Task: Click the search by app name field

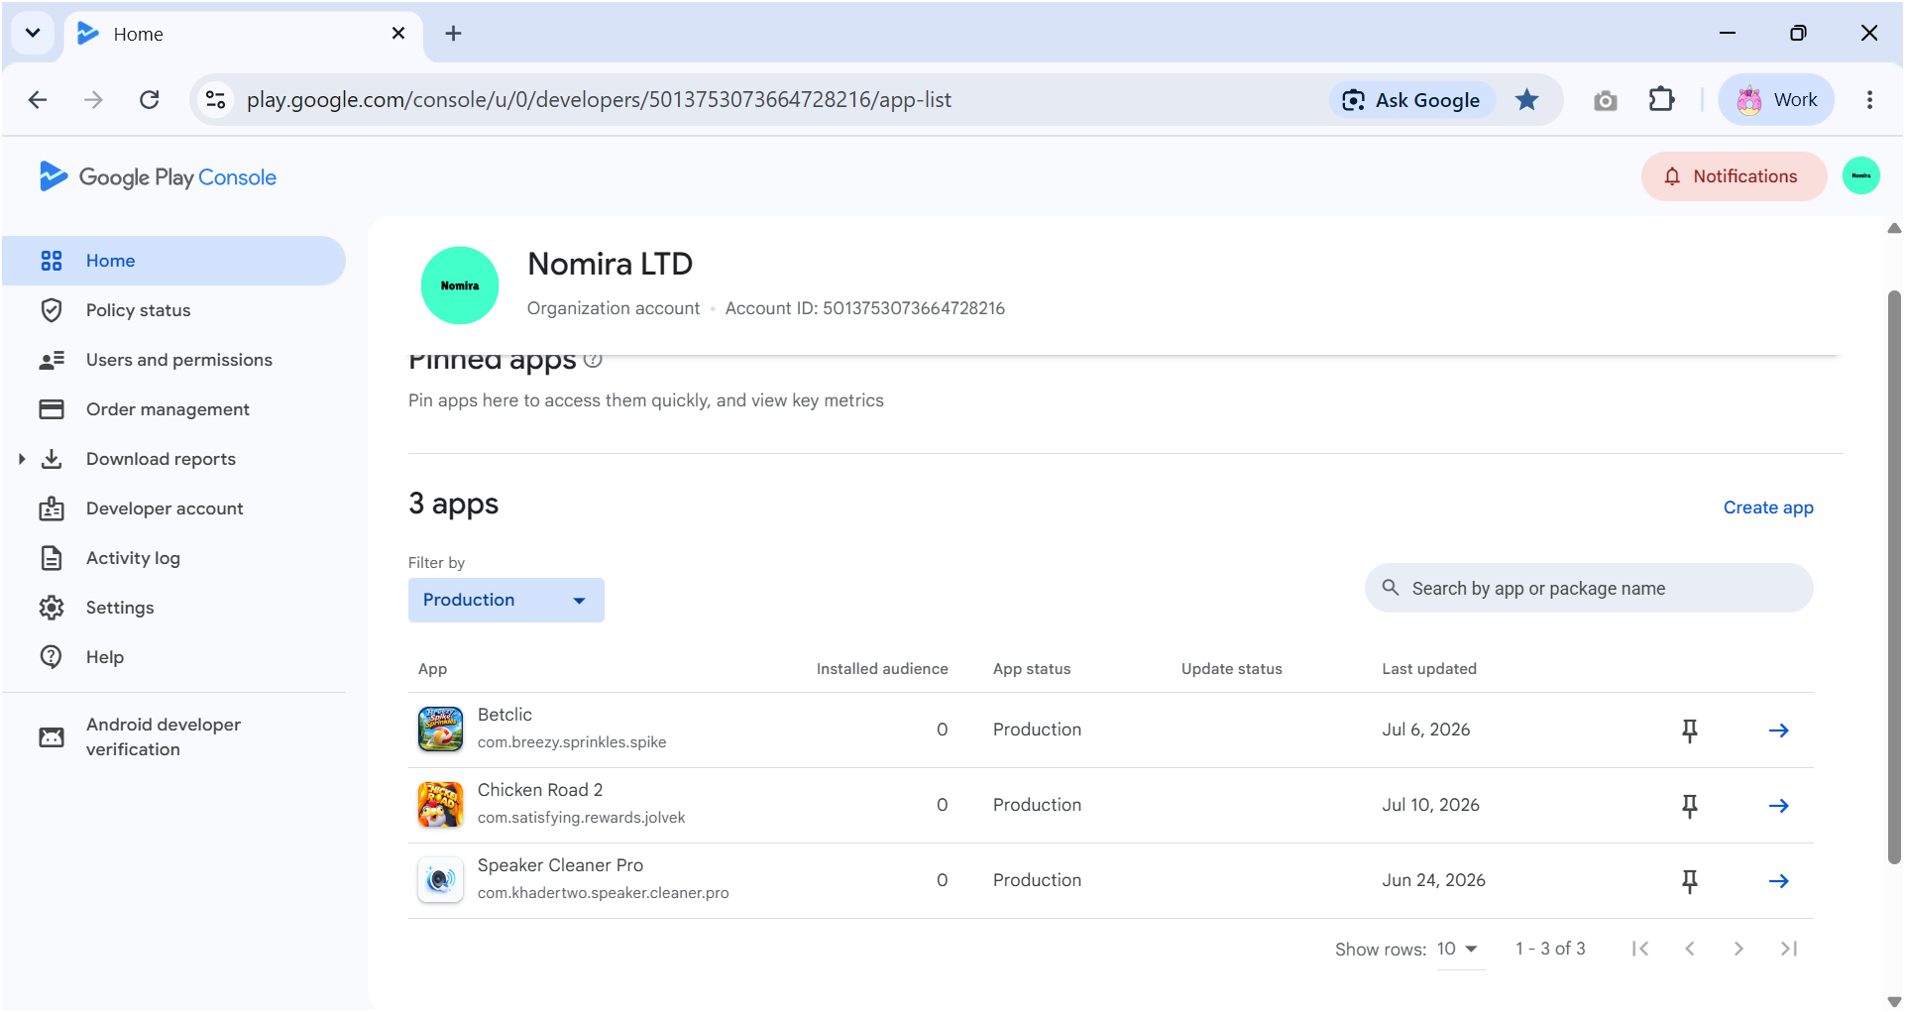Action: [1589, 589]
